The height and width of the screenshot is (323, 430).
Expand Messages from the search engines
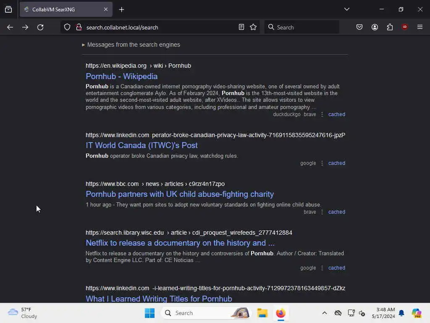131,45
